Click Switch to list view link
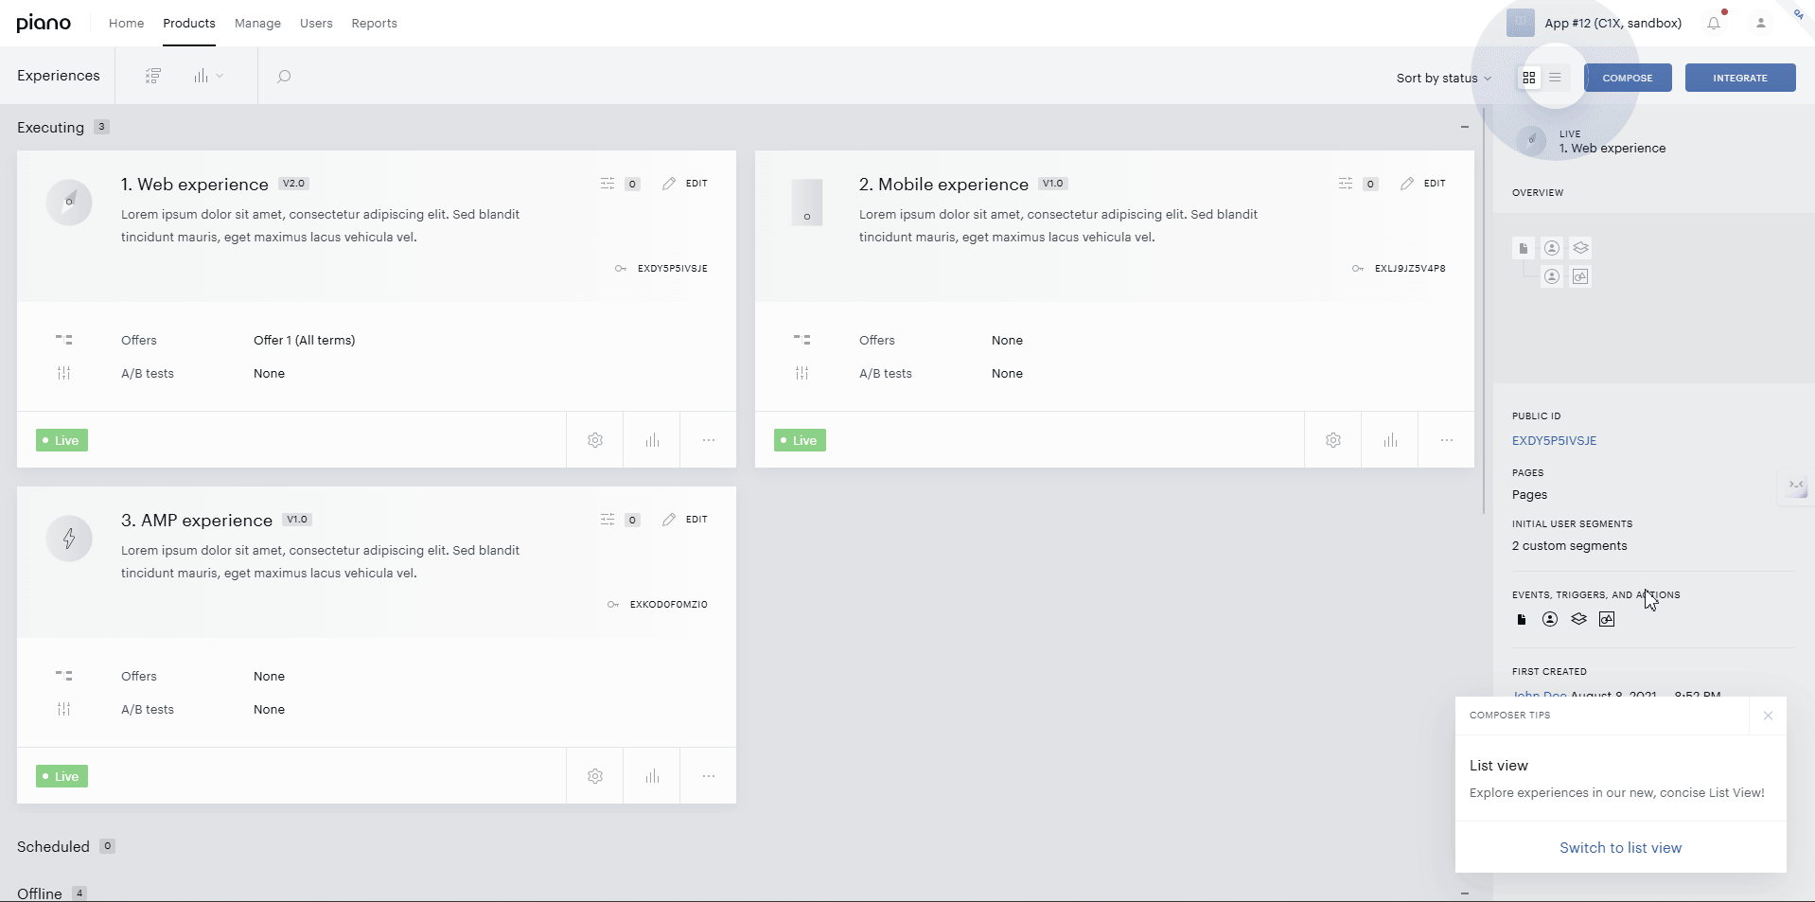1815x902 pixels. point(1620,848)
